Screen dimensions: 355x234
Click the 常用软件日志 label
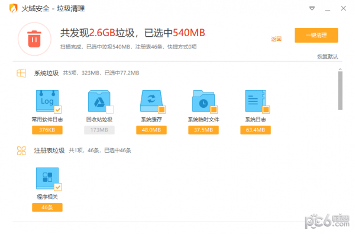[47, 120]
